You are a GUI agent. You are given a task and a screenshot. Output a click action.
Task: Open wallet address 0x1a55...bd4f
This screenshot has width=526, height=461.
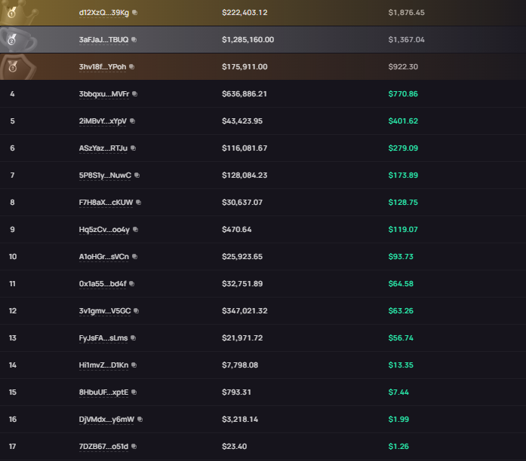coord(103,284)
